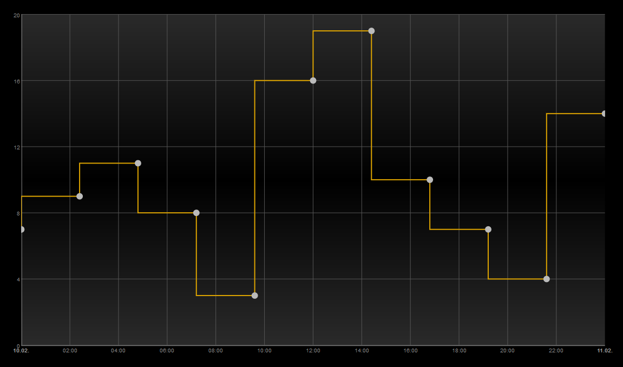The width and height of the screenshot is (623, 367).
Task: Click the y-axis label '0'
Action: pyautogui.click(x=18, y=345)
